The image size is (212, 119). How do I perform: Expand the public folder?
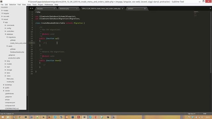(x=4, y=88)
